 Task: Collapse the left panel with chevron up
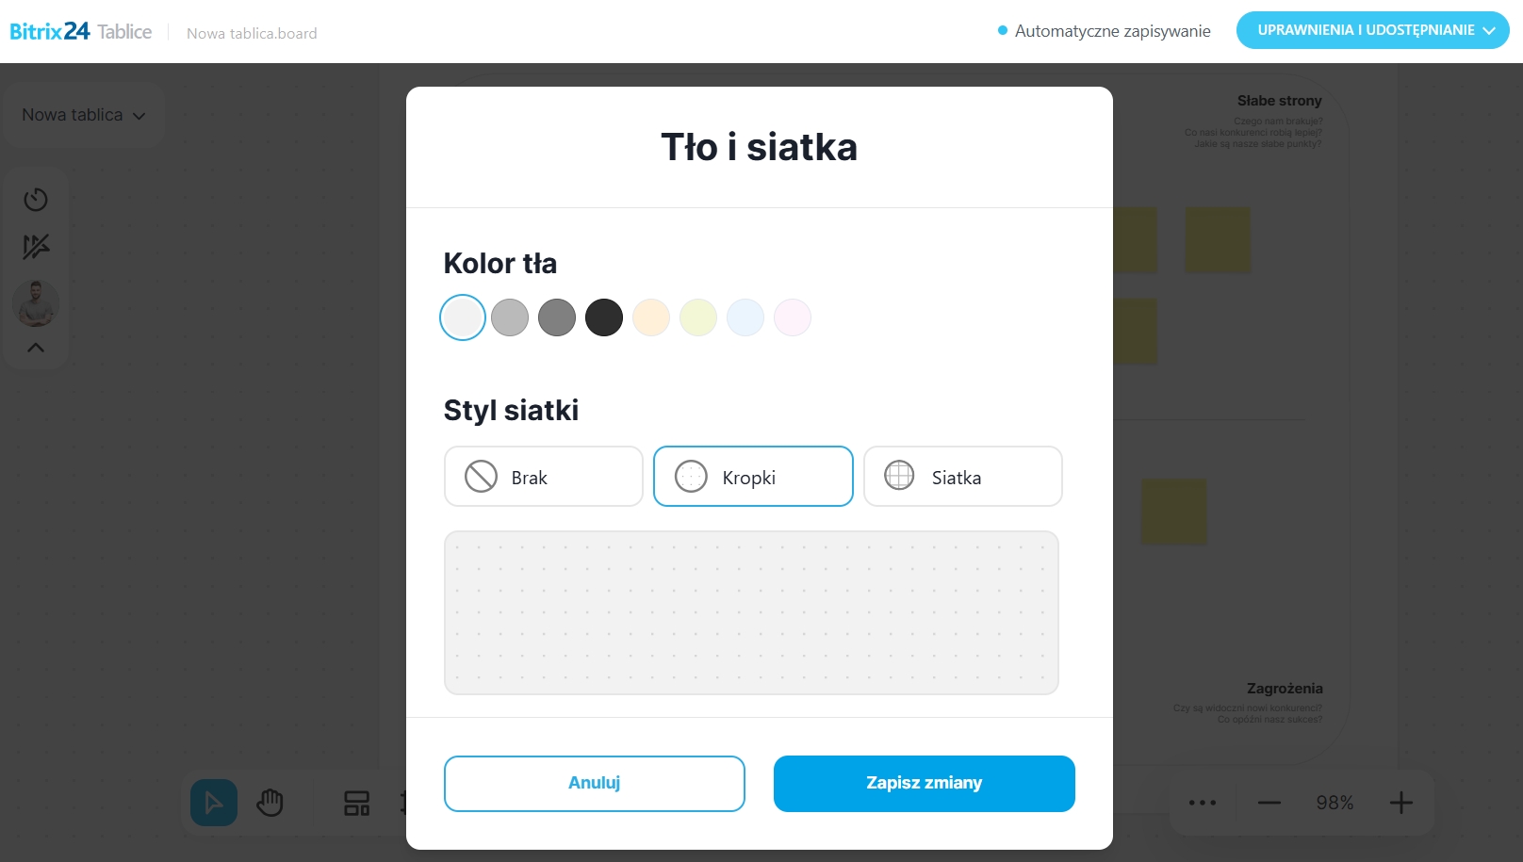pos(36,348)
